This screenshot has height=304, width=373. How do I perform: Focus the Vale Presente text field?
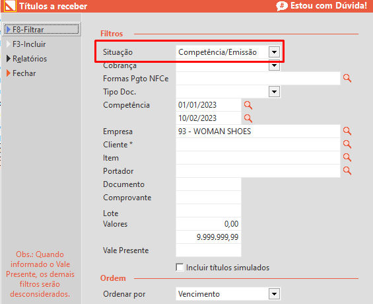[209, 250]
